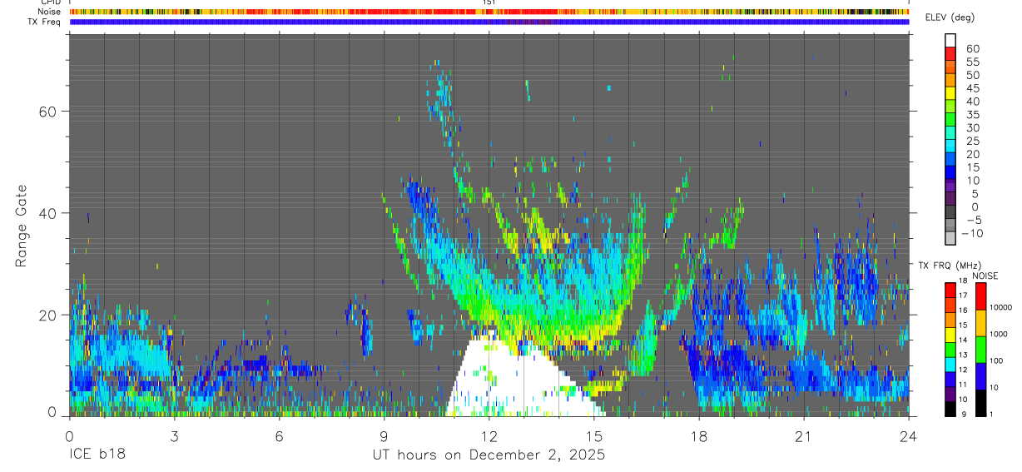The width and height of the screenshot is (1022, 472).
Task: Click the green swatch on the NOISE colorbar
Action: click(980, 350)
